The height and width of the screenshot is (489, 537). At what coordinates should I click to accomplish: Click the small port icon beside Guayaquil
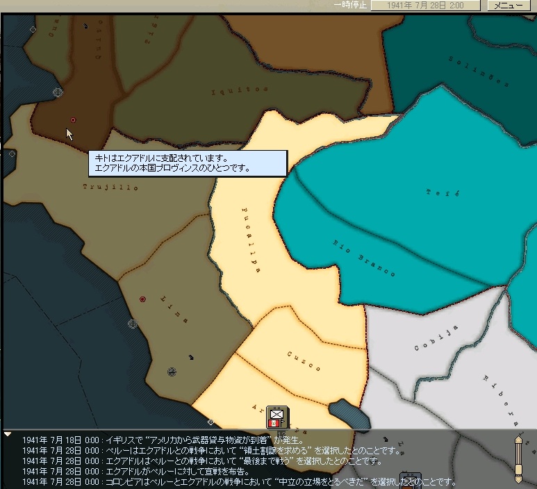pyautogui.click(x=33, y=29)
